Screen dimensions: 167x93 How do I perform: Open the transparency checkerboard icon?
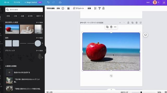coord(96,8)
